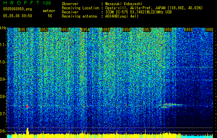Click the 0957 time marker

coord(147,30)
